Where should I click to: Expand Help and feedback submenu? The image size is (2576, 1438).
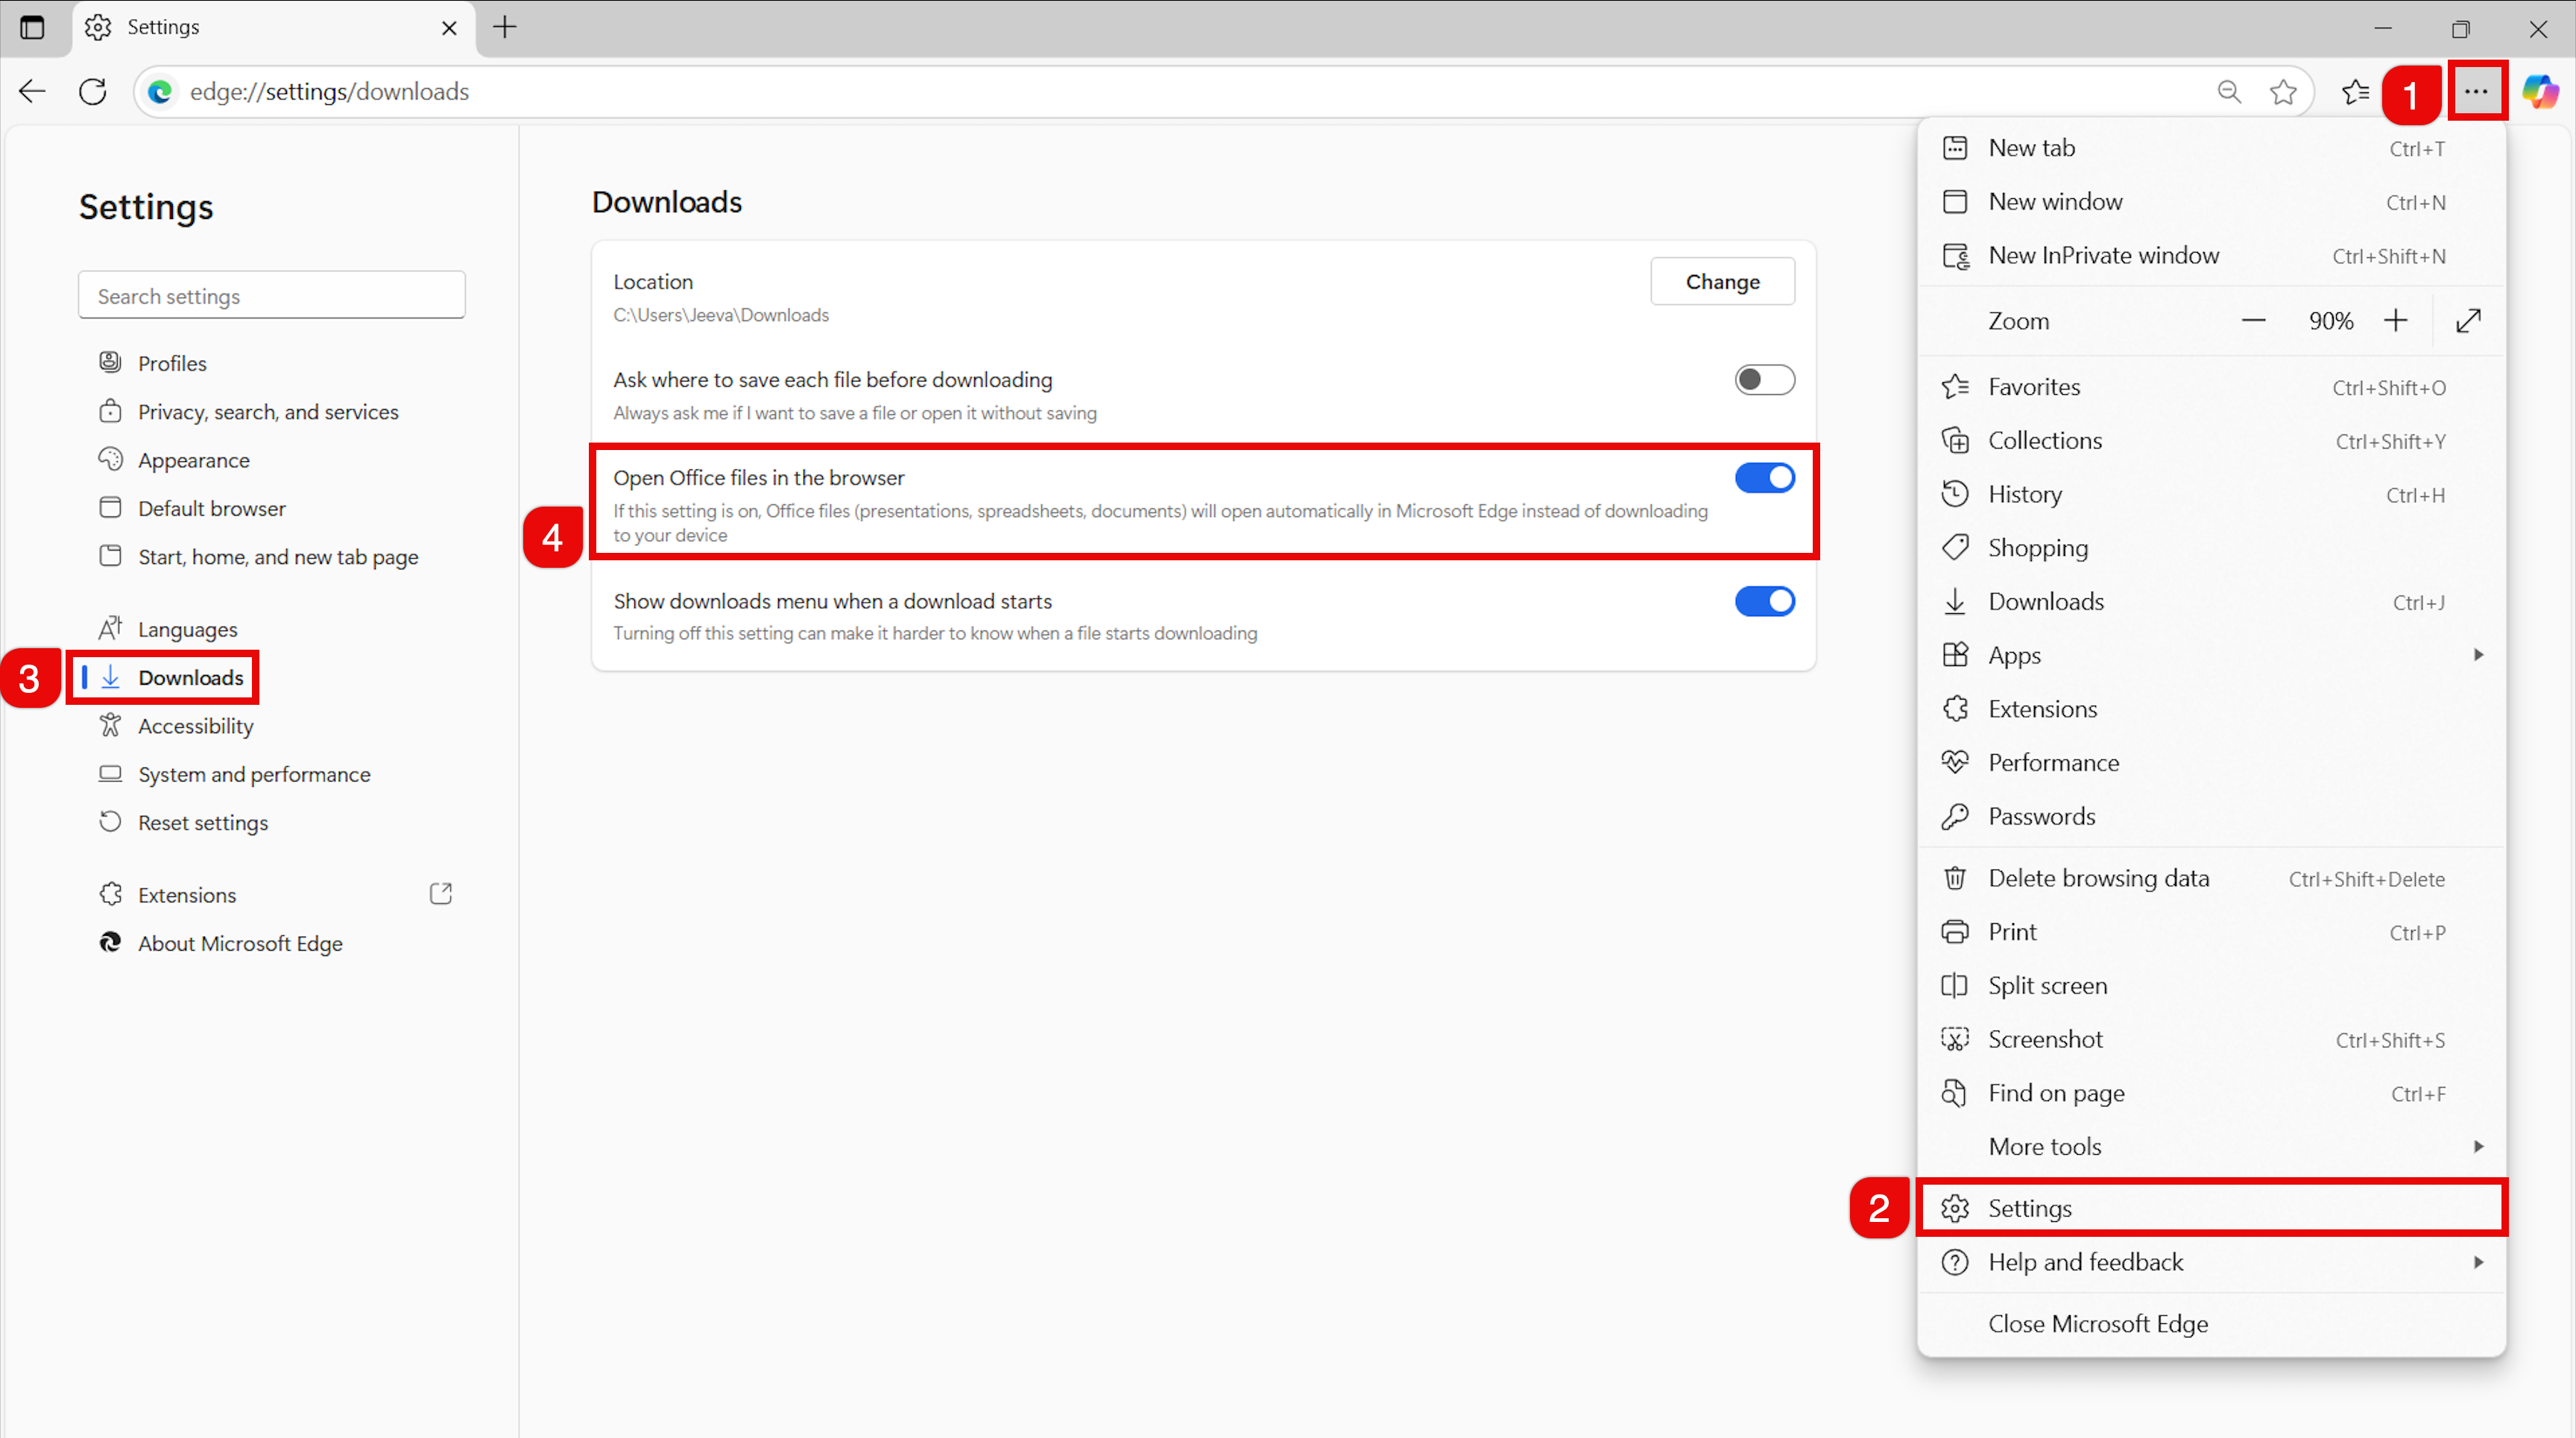pyautogui.click(x=2479, y=1261)
